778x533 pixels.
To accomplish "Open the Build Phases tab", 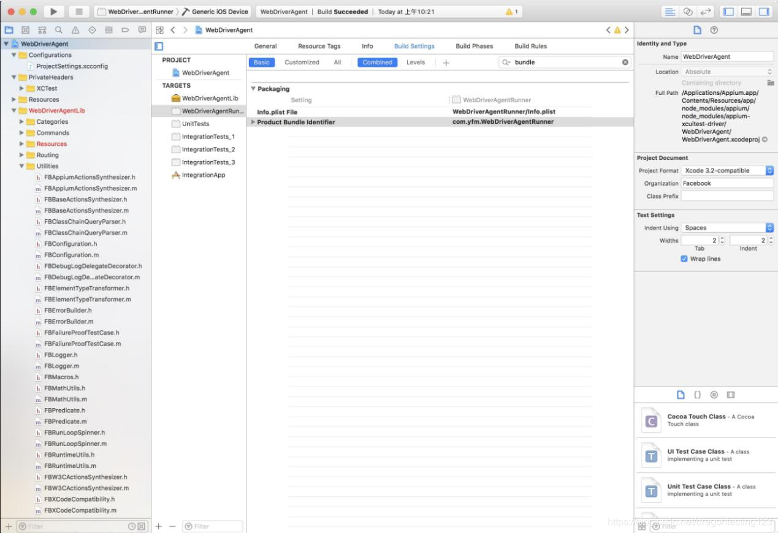I will [x=475, y=46].
